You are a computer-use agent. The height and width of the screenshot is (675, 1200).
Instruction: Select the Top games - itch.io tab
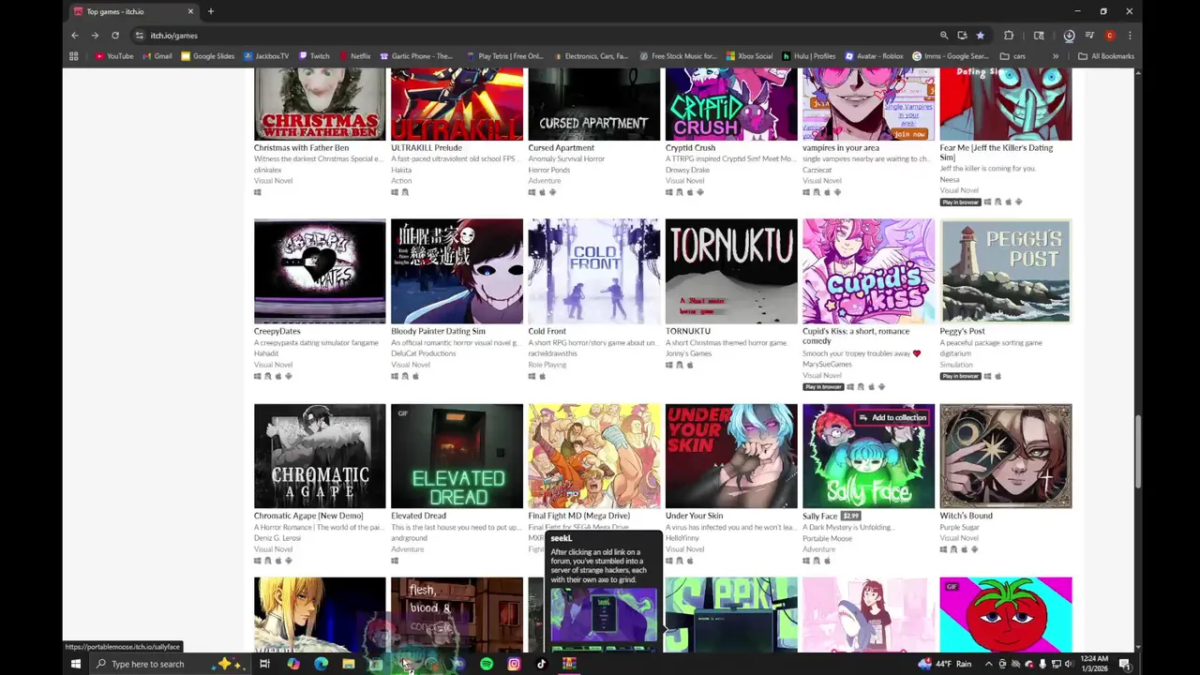(x=134, y=11)
